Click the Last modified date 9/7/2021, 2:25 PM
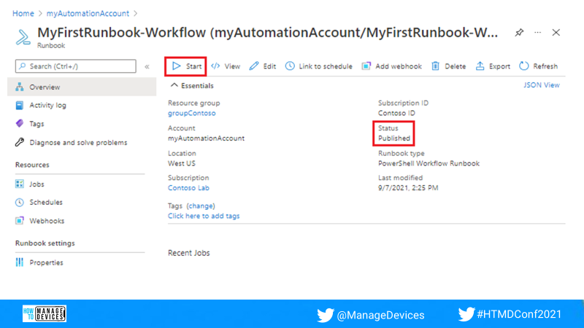 coord(408,188)
